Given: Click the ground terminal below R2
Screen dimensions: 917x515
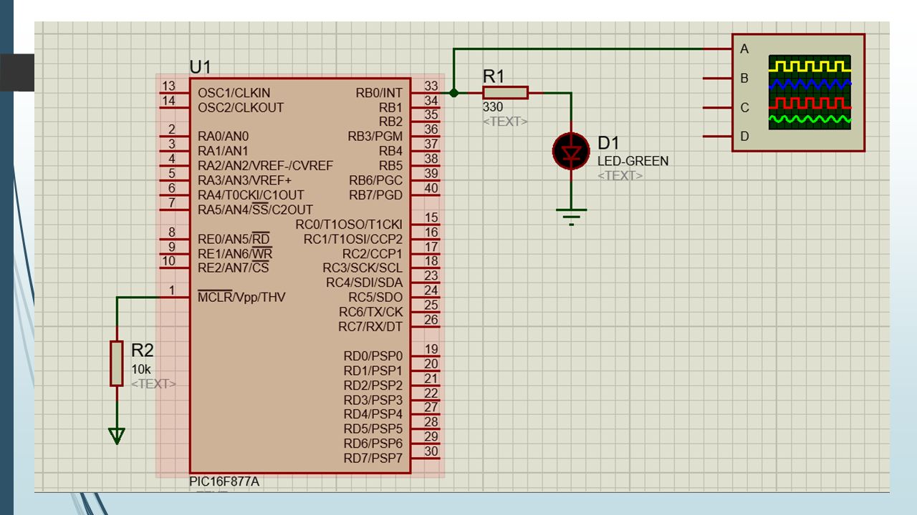Looking at the screenshot, I should pyautogui.click(x=116, y=436).
